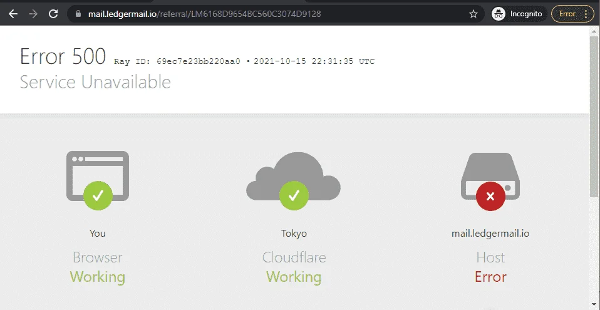Click the red Error status text
Image resolution: width=600 pixels, height=310 pixels.
490,277
